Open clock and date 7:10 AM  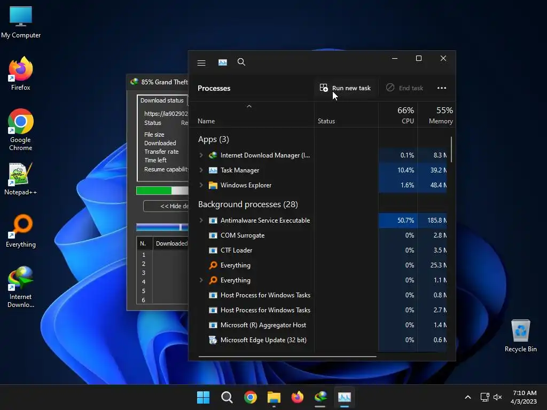pos(523,397)
